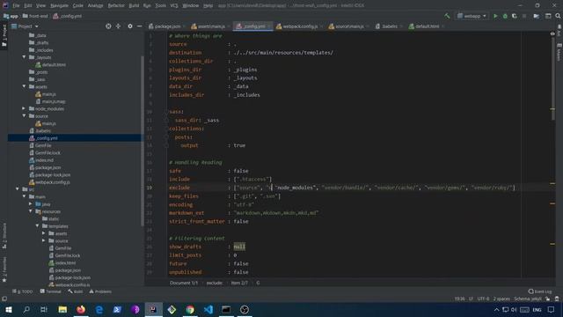Click the Structure side tool window button

[x=4, y=235]
